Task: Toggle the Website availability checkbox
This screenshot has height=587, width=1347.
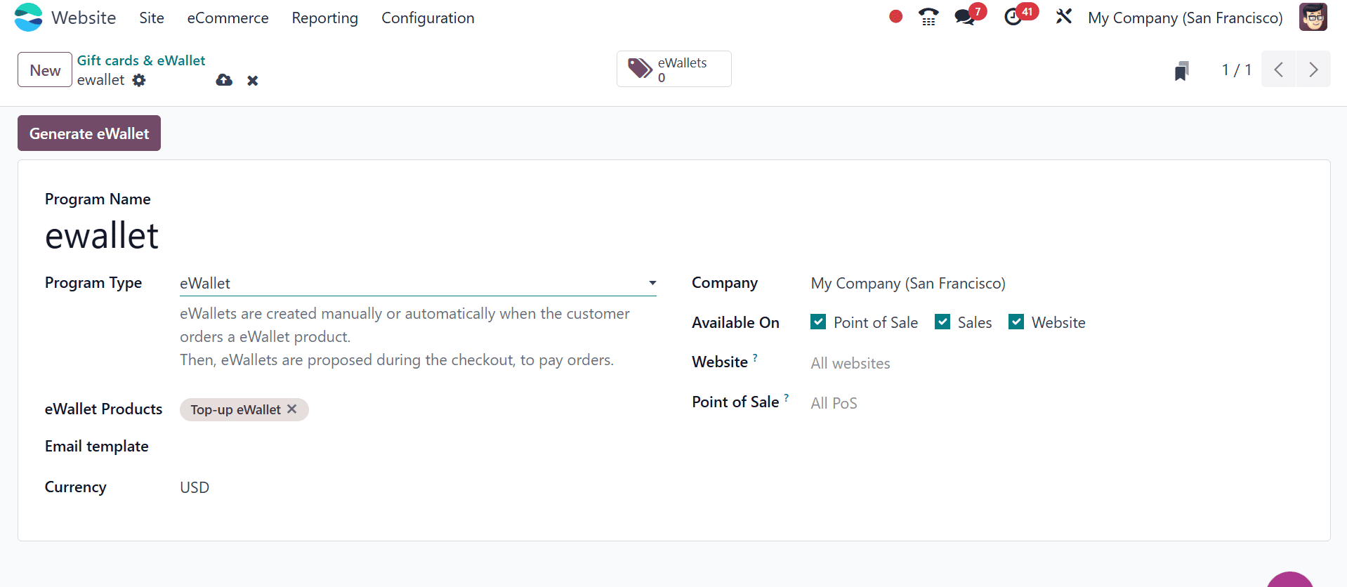Action: coord(1016,322)
